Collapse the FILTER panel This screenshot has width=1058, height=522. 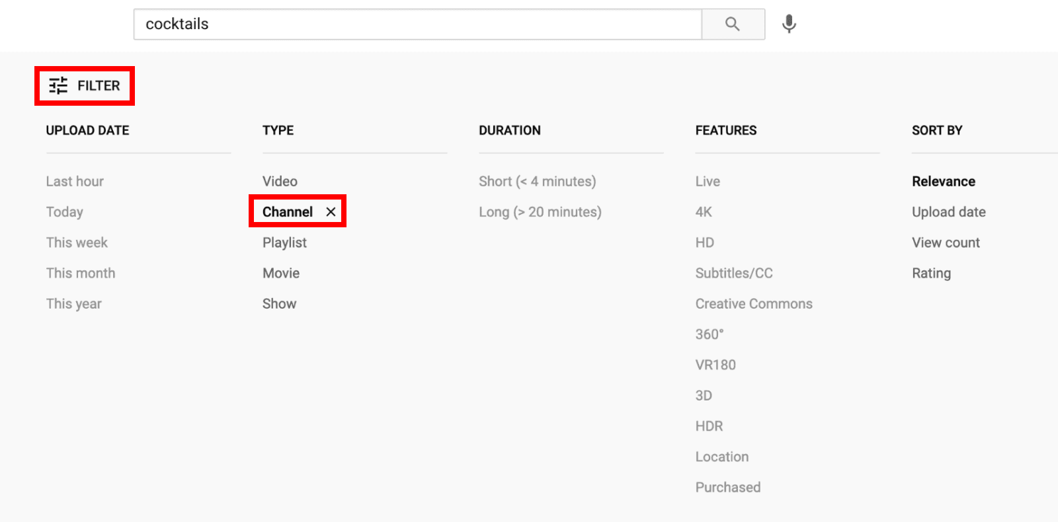85,86
